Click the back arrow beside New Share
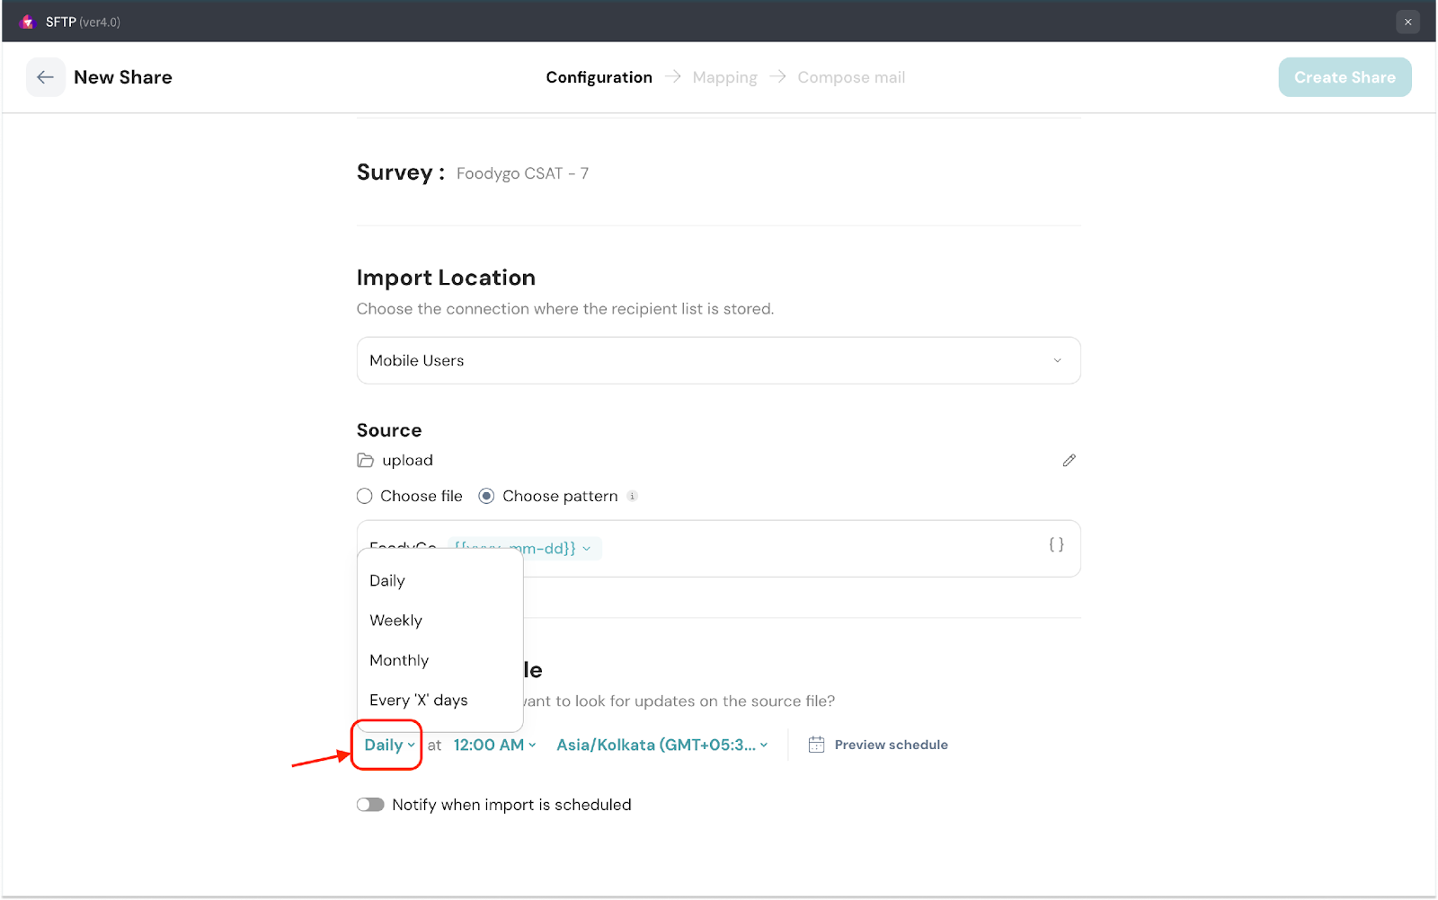This screenshot has width=1438, height=900. pyautogui.click(x=45, y=77)
